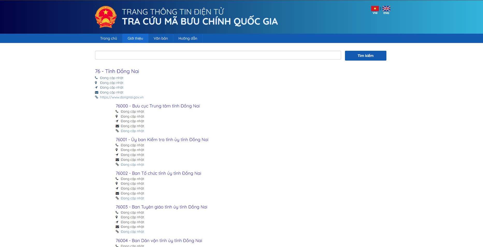This screenshot has height=247, width=483.
Task: Select the envelope icon under 76000 Bưu cục
Action: [x=118, y=126]
